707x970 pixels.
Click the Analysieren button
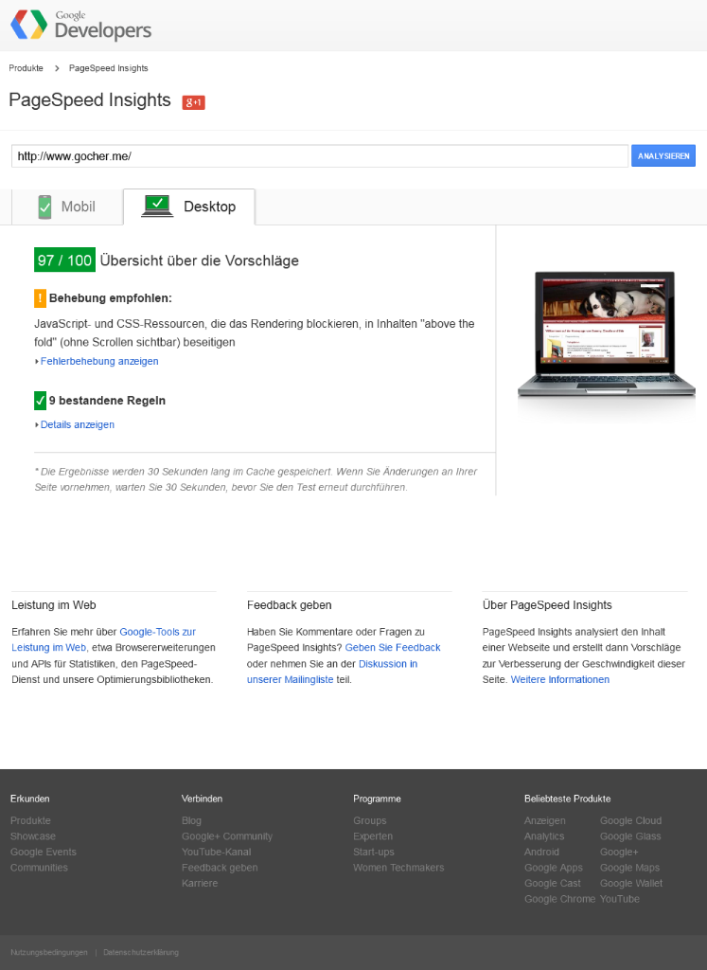tap(663, 156)
